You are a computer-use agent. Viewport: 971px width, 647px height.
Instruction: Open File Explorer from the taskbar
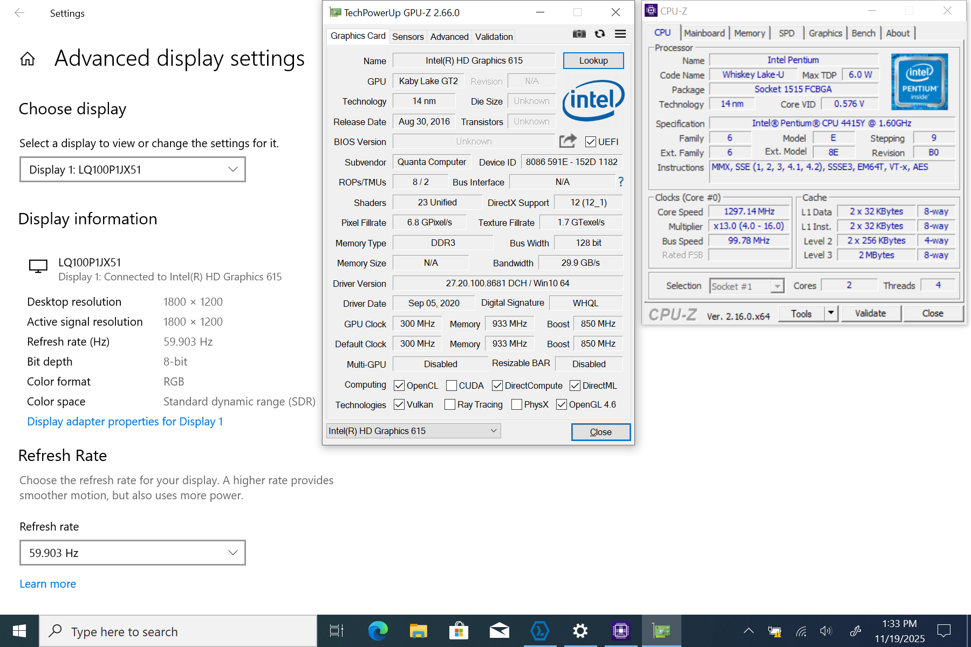[418, 631]
